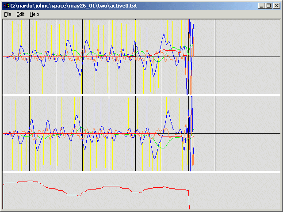Click the white divider between top and middle plots
283x212 pixels.
click(x=141, y=95)
